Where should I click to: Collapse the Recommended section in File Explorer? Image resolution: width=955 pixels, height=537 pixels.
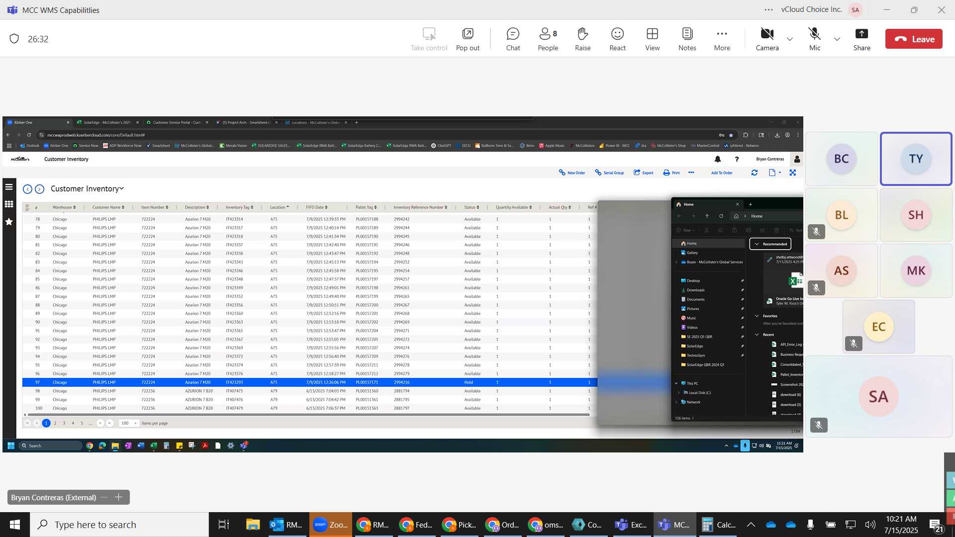click(x=757, y=244)
